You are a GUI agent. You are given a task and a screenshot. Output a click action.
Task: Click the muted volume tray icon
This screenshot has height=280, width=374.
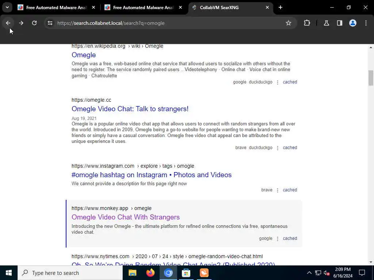tap(327, 273)
